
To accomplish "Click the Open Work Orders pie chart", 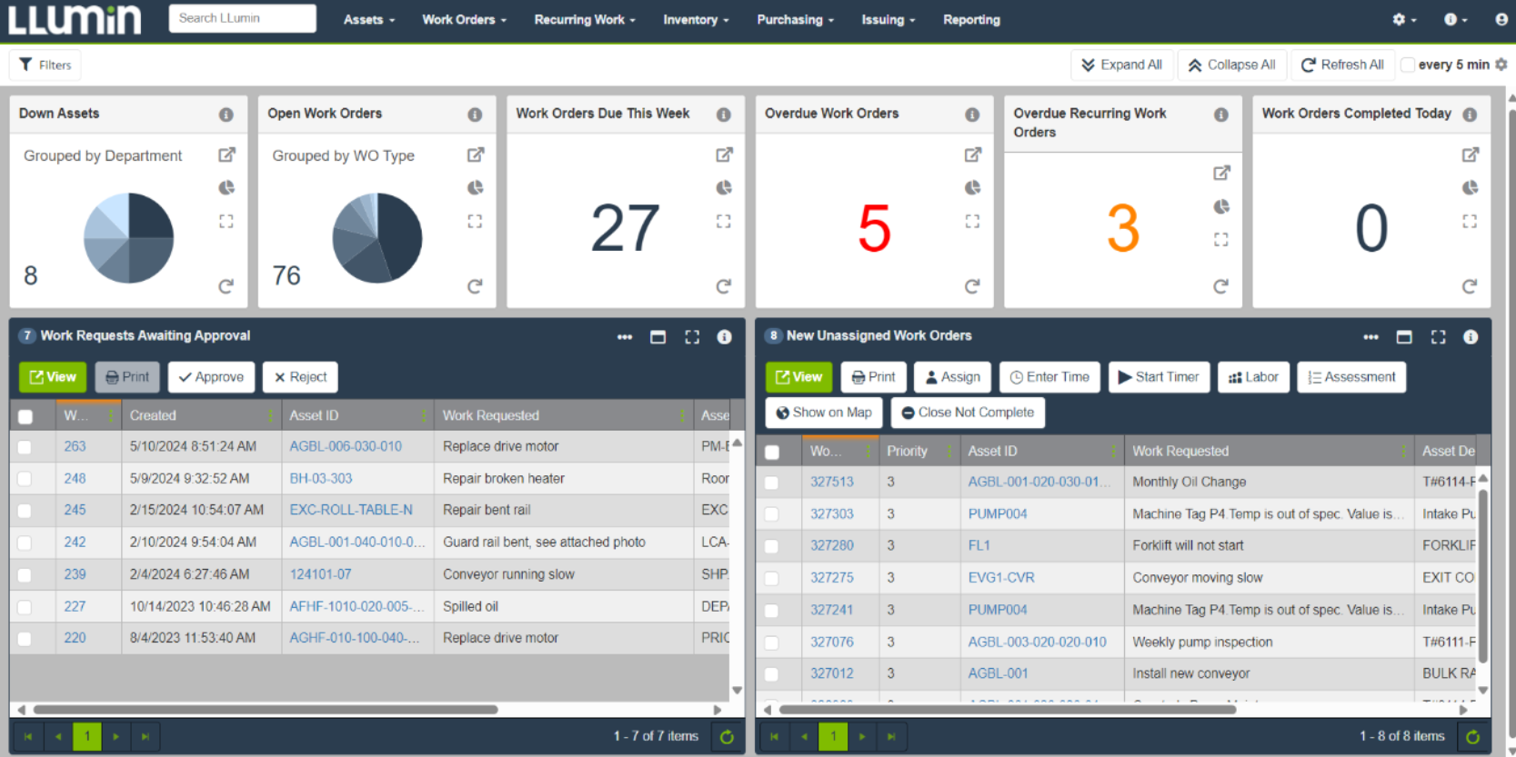I will tap(377, 238).
